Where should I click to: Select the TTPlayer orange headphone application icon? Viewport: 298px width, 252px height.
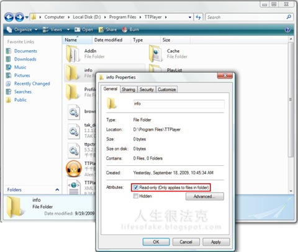tap(74, 169)
